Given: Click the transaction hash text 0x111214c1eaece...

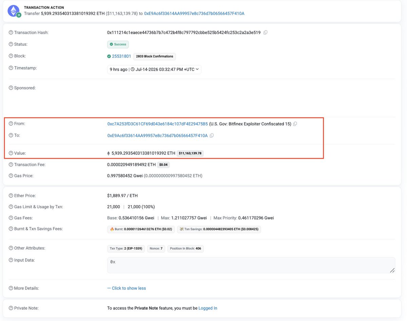Looking at the screenshot, I should coord(184,33).
